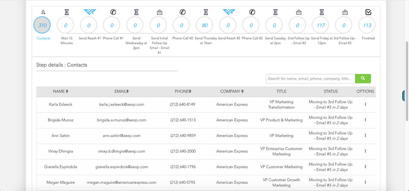Screen dimensions: 409x191
Task: Click the green search button
Action: tap(363, 78)
